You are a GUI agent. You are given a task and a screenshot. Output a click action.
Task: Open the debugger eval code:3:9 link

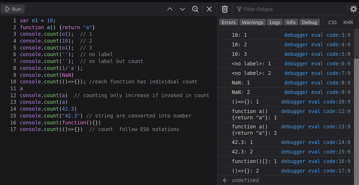click(x=318, y=35)
